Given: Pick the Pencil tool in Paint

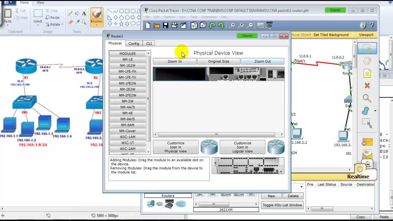Looking at the screenshot, I should coord(70,13).
